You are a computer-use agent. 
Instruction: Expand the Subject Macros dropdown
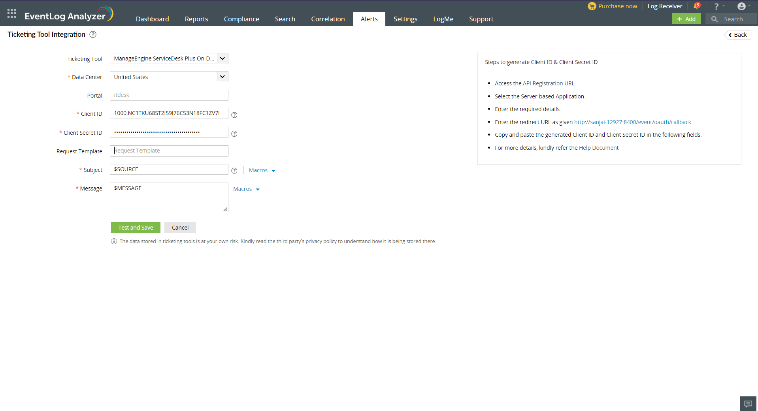[262, 170]
